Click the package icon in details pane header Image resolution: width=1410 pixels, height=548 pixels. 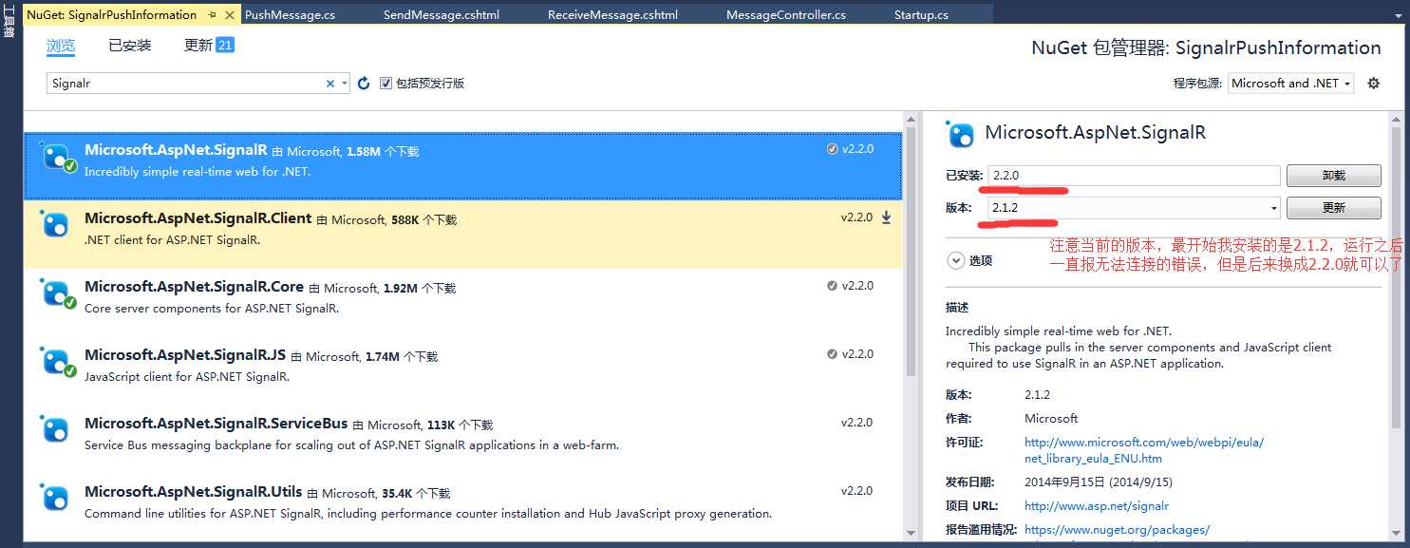point(962,135)
